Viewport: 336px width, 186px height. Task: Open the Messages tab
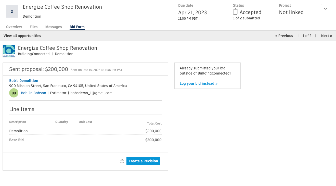point(54,27)
